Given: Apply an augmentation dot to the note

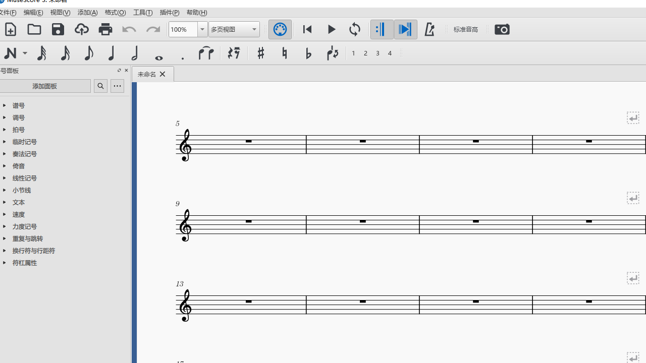Looking at the screenshot, I should click(x=182, y=53).
